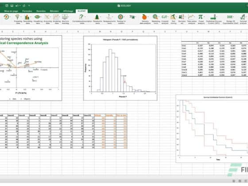Viewport: 248px width, 186px height.
Task: Expand dropdown arrow beside Power analysis pi
Action: click(x=204, y=17)
